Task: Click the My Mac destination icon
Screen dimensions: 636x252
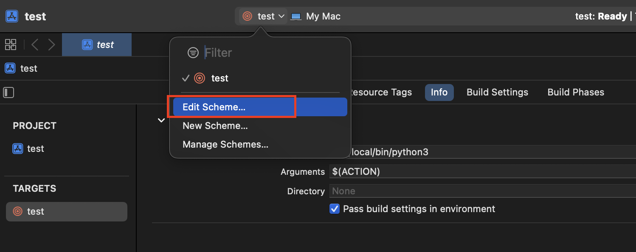Action: tap(296, 17)
